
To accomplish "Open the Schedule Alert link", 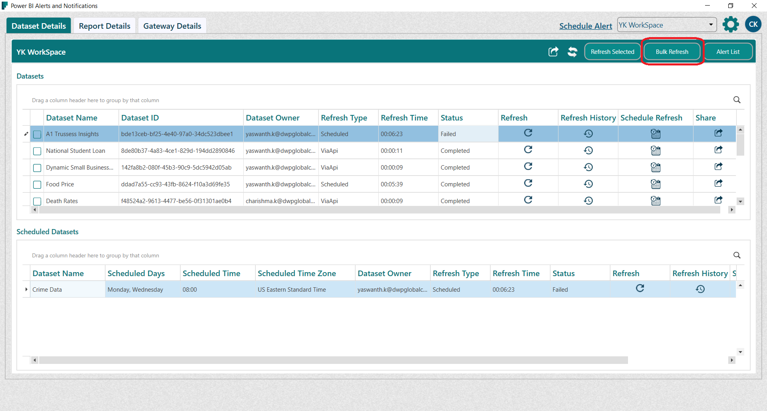I will [x=586, y=26].
